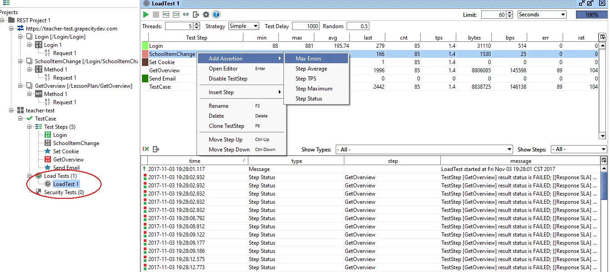610x272 pixels.
Task: Collapse the Load Tests tree node
Action: click(30, 176)
